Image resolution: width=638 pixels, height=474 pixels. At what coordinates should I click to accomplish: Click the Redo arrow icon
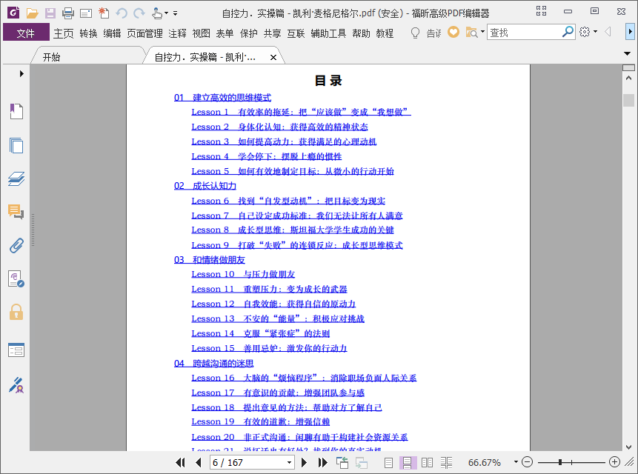(139, 13)
